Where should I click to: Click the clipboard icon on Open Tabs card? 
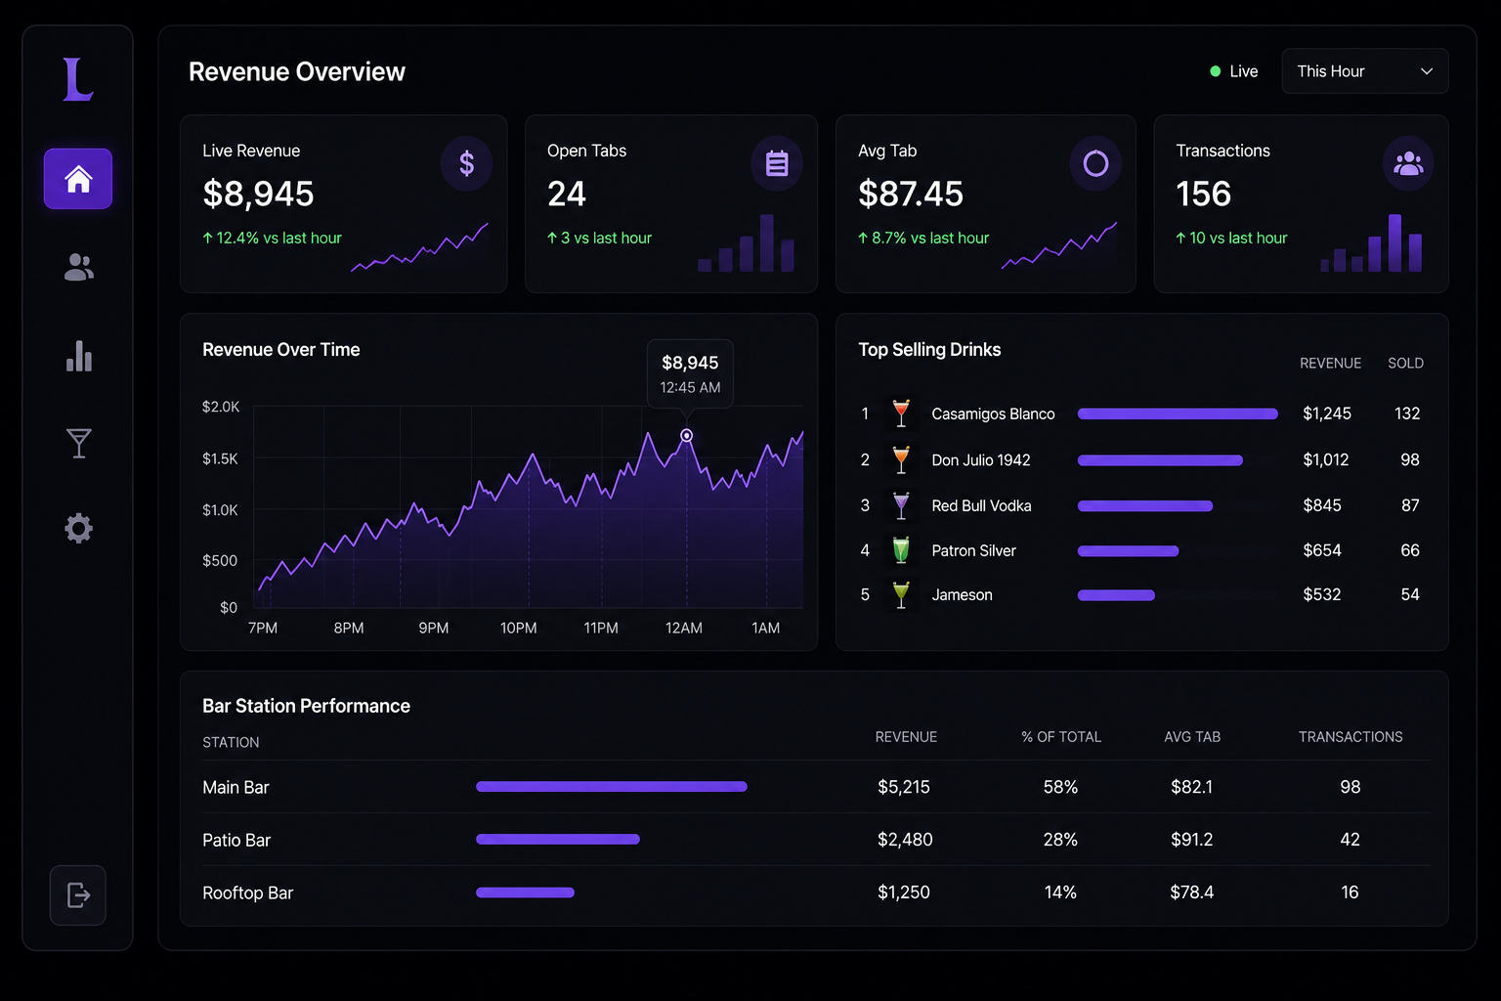pyautogui.click(x=777, y=163)
